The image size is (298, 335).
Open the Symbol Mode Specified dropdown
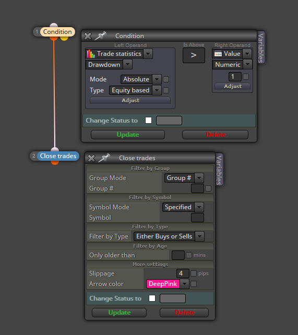[199, 207]
